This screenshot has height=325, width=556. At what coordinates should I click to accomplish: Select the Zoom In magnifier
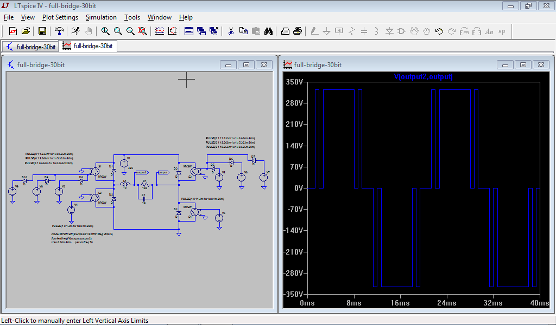[x=105, y=31]
